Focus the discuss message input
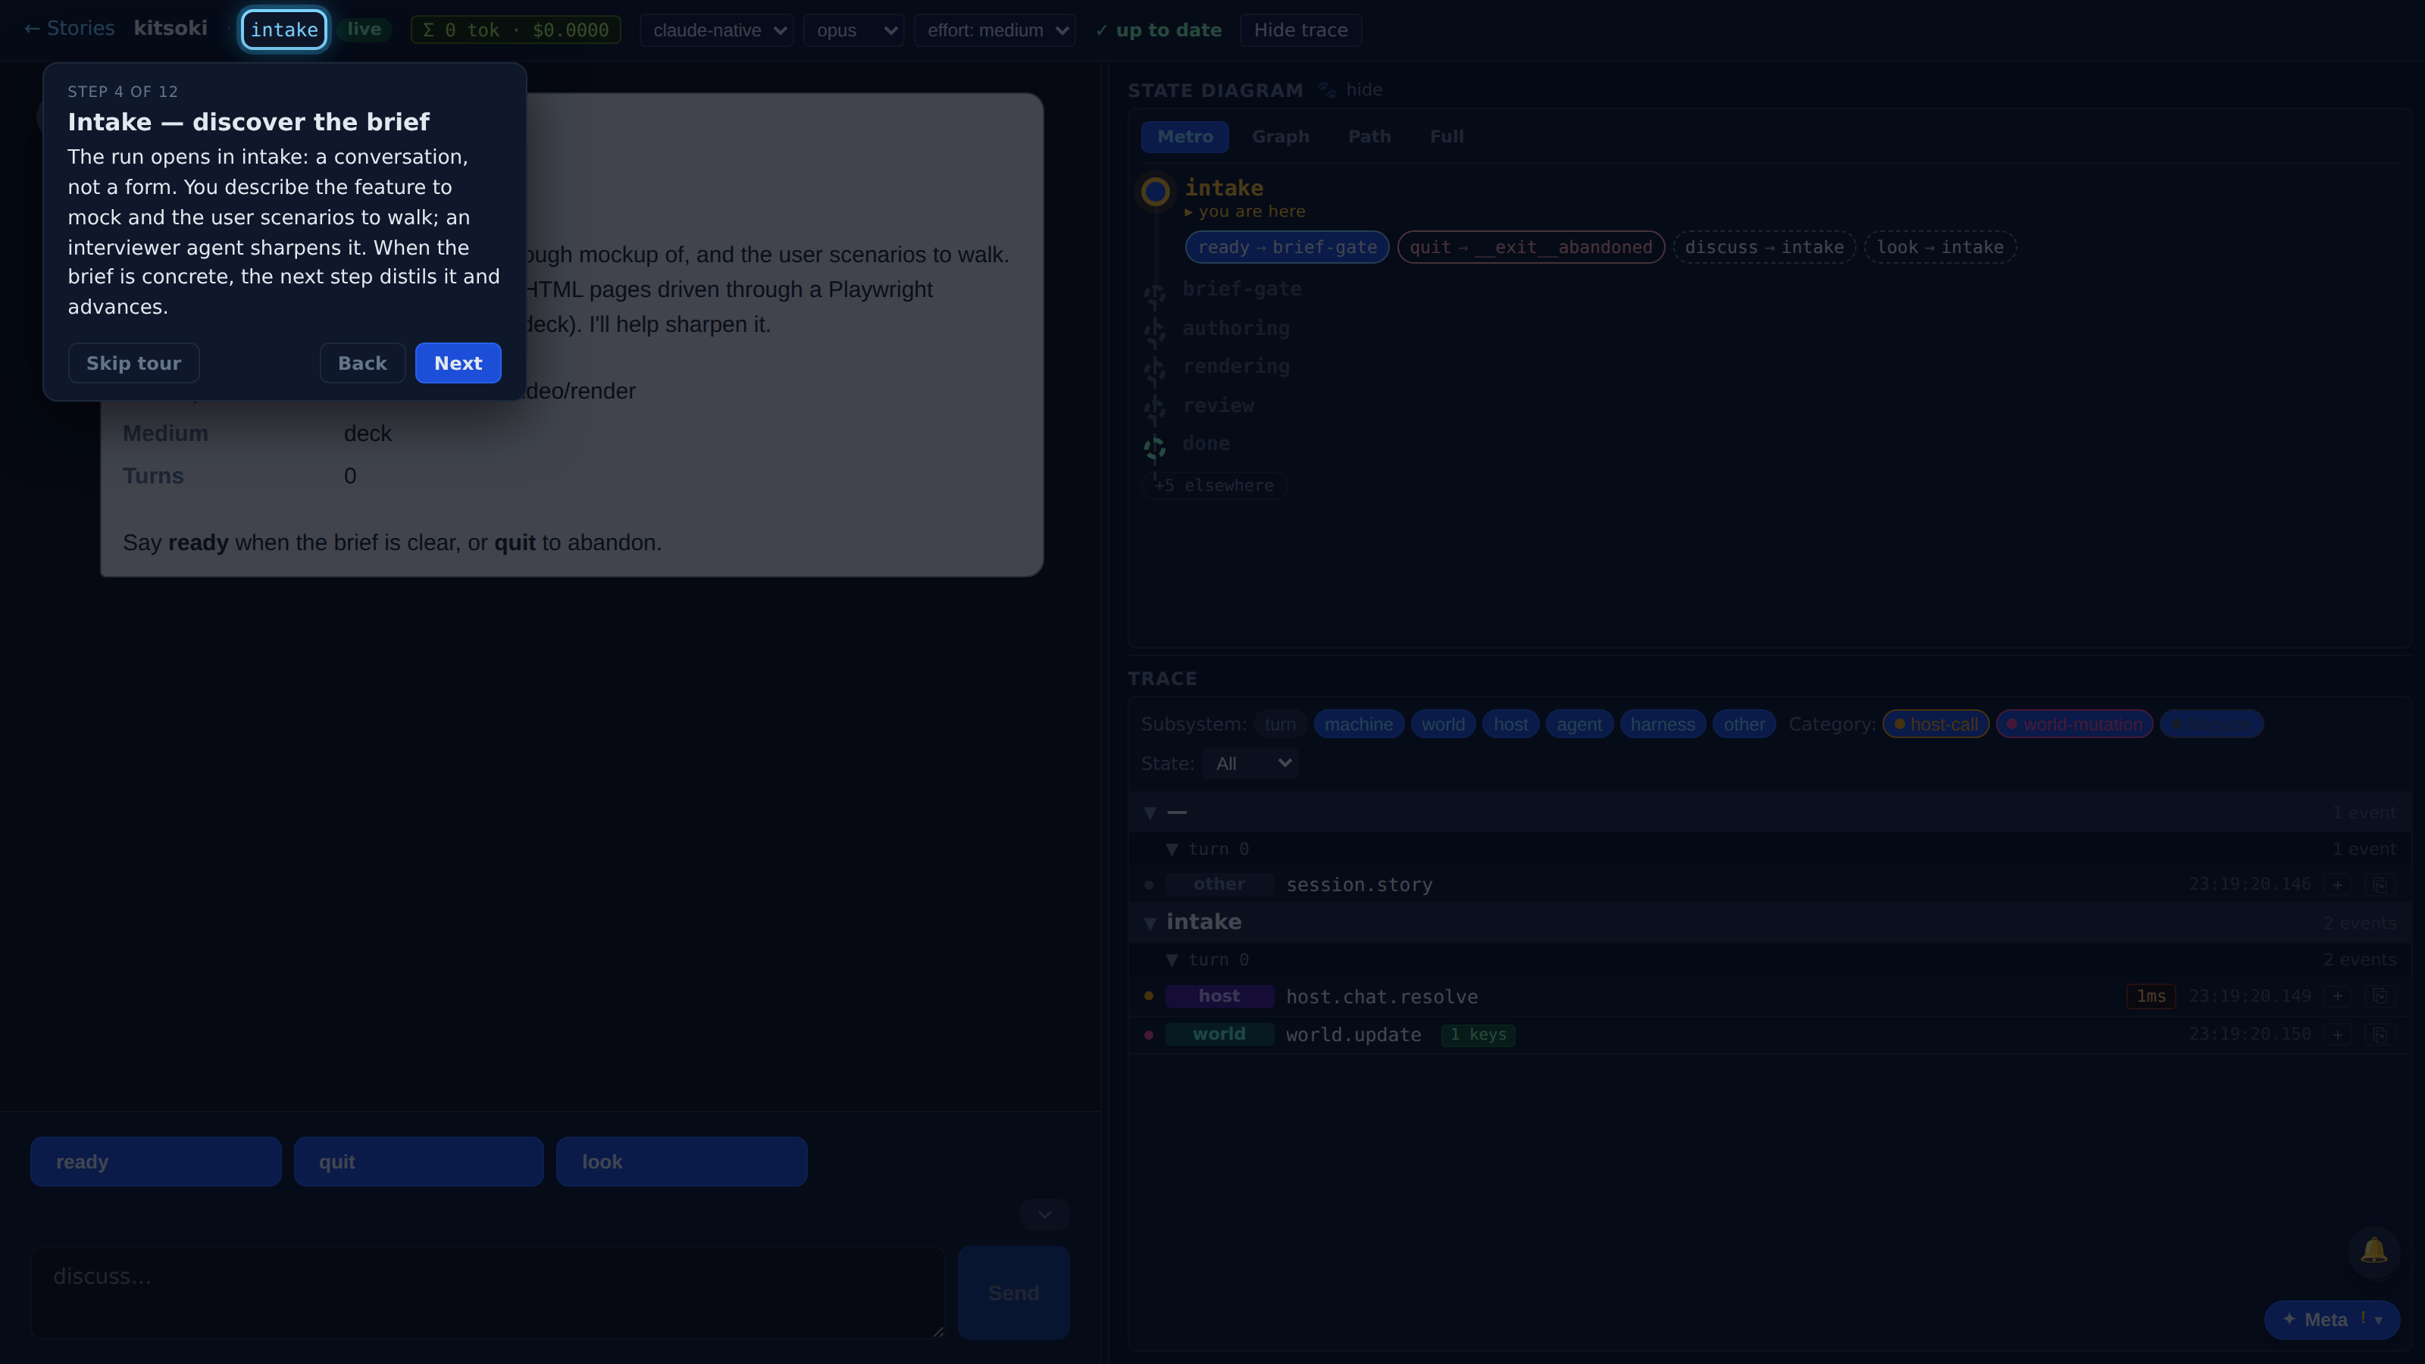Screen dimensions: 2425x1364 pos(487,1293)
